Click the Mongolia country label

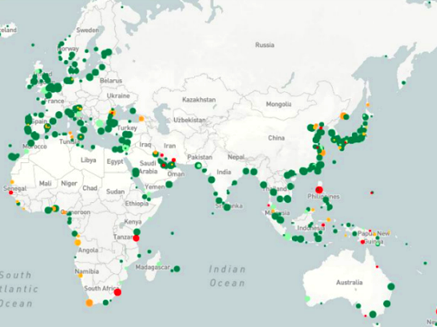[279, 104]
